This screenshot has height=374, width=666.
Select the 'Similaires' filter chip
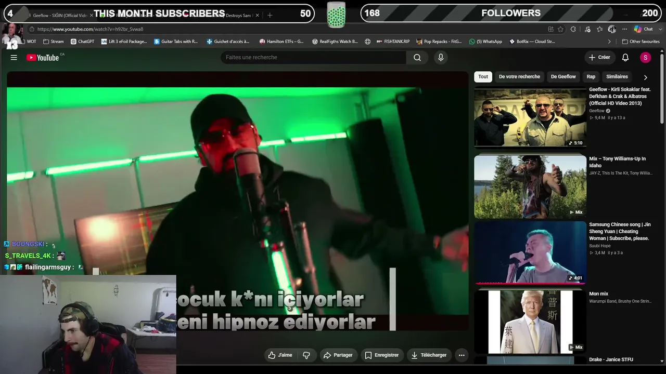(617, 77)
